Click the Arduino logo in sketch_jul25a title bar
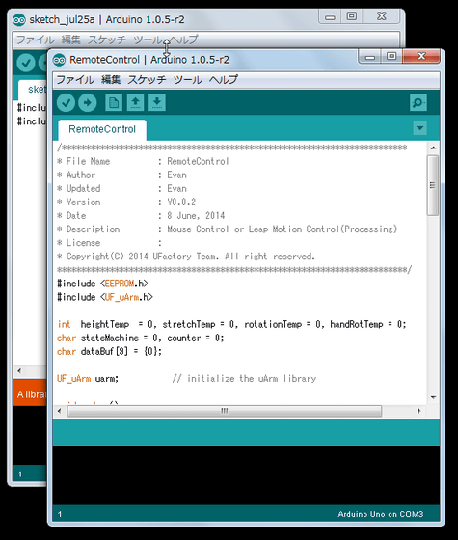This screenshot has height=540, width=458. (19, 20)
